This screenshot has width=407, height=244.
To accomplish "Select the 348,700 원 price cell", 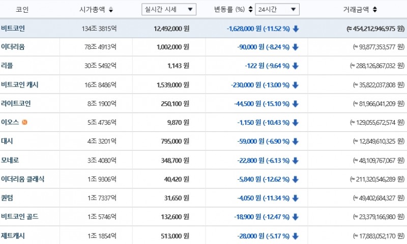I will click(x=175, y=160).
